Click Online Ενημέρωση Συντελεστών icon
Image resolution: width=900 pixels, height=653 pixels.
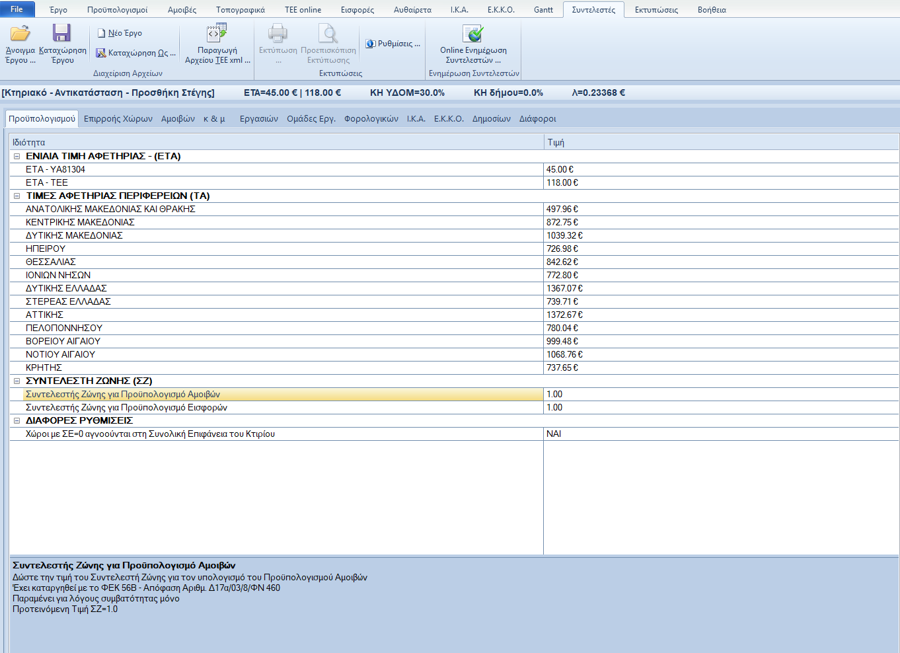[473, 33]
